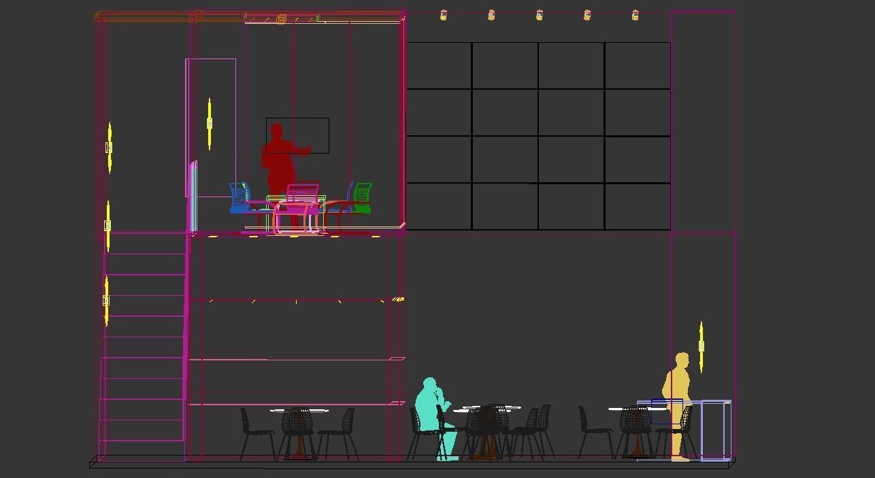Screen dimensions: 875x478
Task: Select the yellow wall sconce above yellow figure
Action: 701,347
